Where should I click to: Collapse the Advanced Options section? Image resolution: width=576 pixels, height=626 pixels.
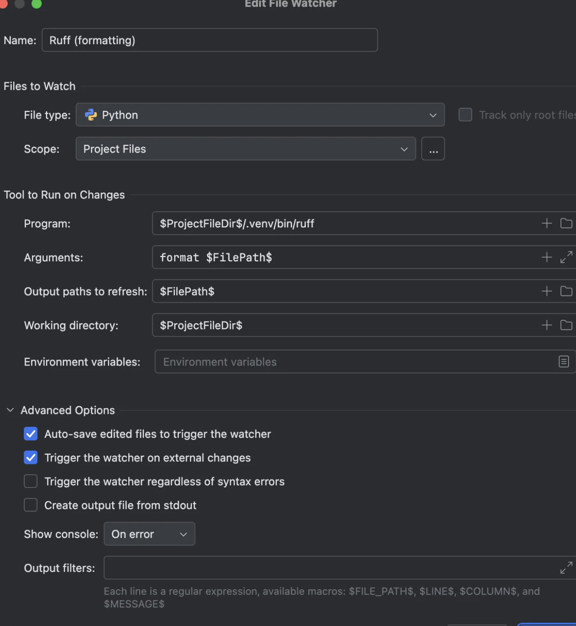coord(10,410)
